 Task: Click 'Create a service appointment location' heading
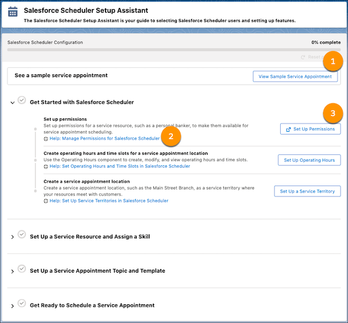tap(86, 182)
